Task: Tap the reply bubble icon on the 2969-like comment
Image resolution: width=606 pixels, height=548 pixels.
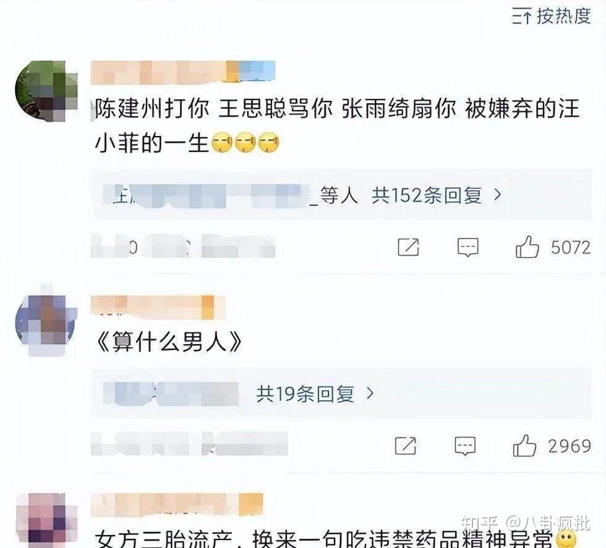Action: click(465, 446)
